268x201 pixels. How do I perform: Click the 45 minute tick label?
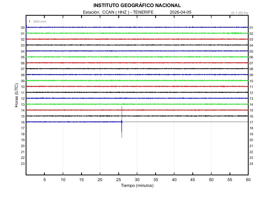(192, 180)
